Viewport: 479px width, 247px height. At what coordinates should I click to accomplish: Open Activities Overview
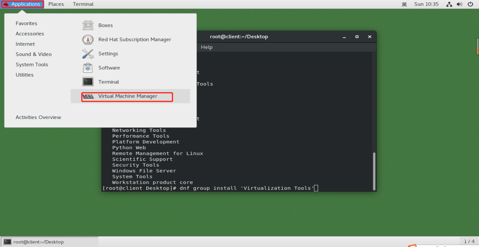38,117
